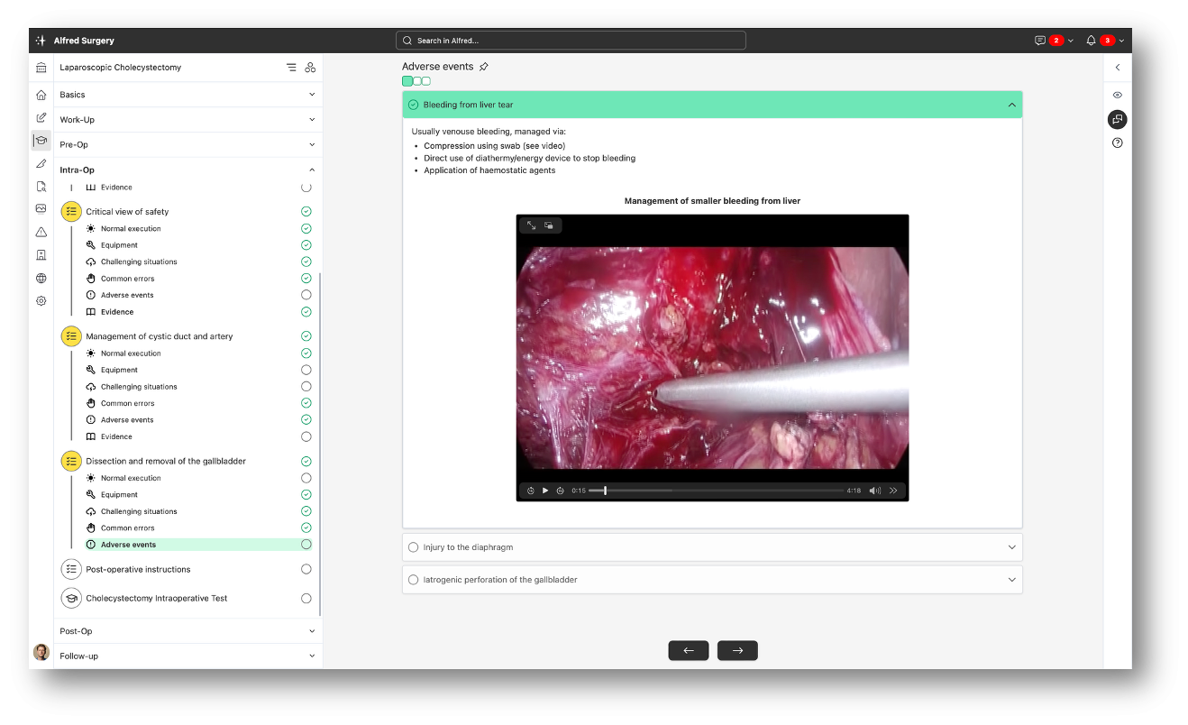
Task: Expand the Iatrogenic perforation of the gallbladder chevron
Action: (x=1011, y=580)
